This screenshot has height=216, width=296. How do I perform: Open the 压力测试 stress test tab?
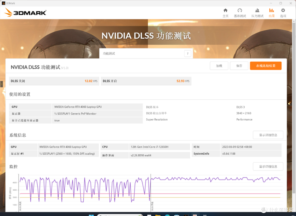pyautogui.click(x=257, y=13)
